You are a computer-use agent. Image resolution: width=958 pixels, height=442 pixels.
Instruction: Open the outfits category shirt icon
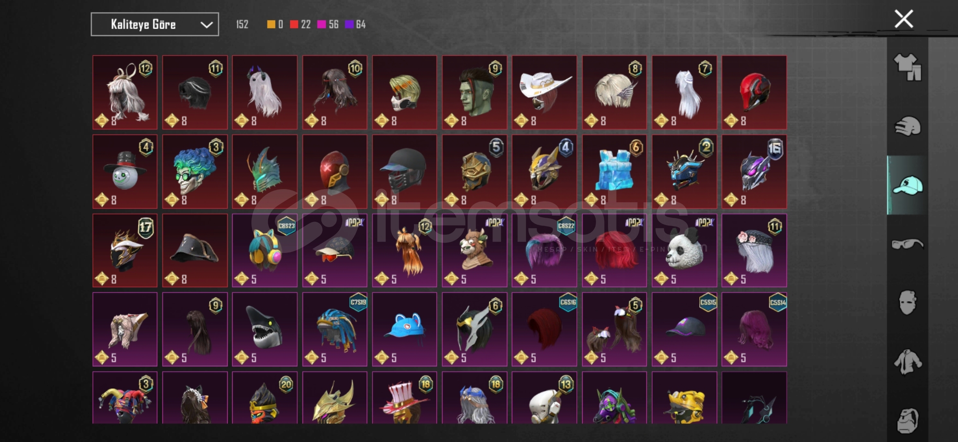908,67
